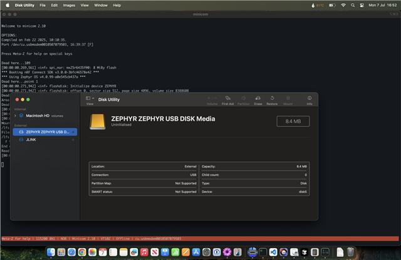Open Reminders from the Dock

(x=113, y=252)
